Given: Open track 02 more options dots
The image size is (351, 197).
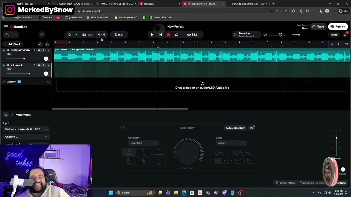Looking at the screenshot, I should point(34,65).
